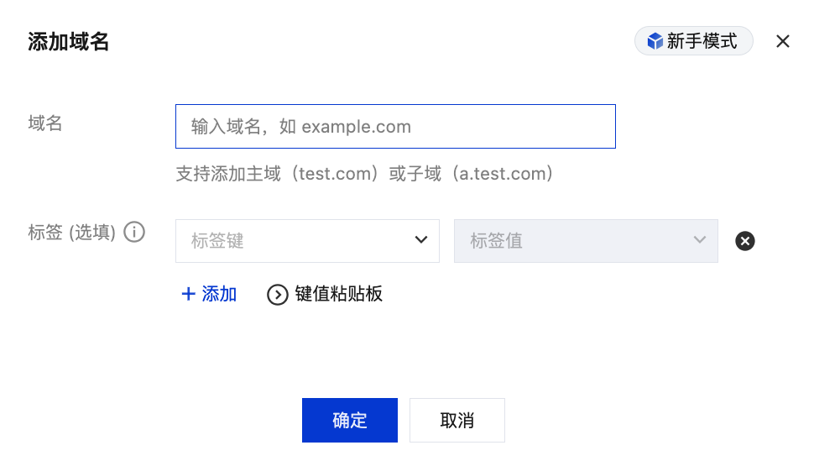Focus the 域名 input field
The height and width of the screenshot is (461, 814).
coord(395,126)
